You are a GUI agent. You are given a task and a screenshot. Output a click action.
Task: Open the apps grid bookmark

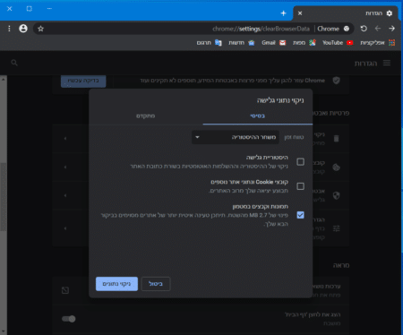[x=377, y=43]
